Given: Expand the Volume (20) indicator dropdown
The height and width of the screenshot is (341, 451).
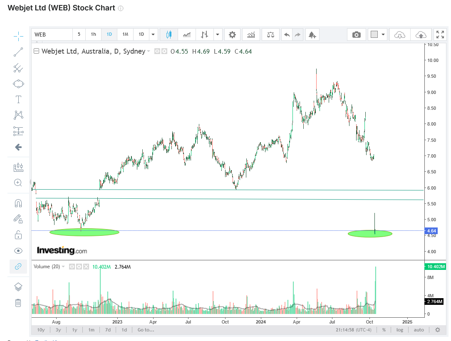Looking at the screenshot, I should click(x=63, y=267).
